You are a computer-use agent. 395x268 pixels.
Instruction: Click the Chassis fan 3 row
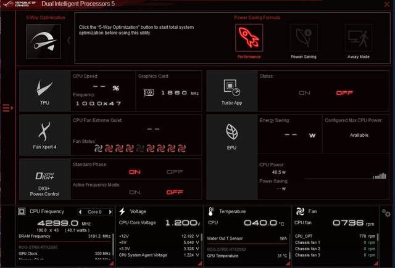pos(335,255)
